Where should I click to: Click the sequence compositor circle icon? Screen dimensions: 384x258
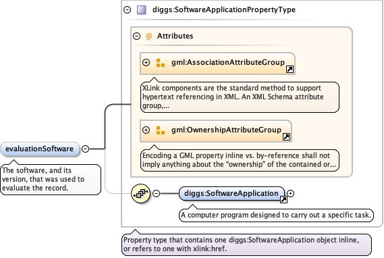pos(140,194)
